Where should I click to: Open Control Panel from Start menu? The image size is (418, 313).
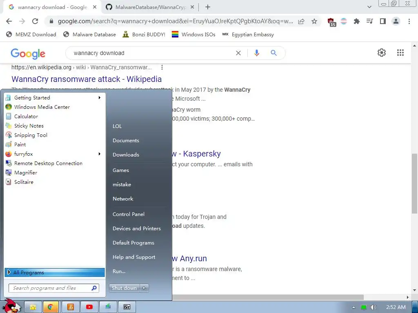[x=129, y=214]
